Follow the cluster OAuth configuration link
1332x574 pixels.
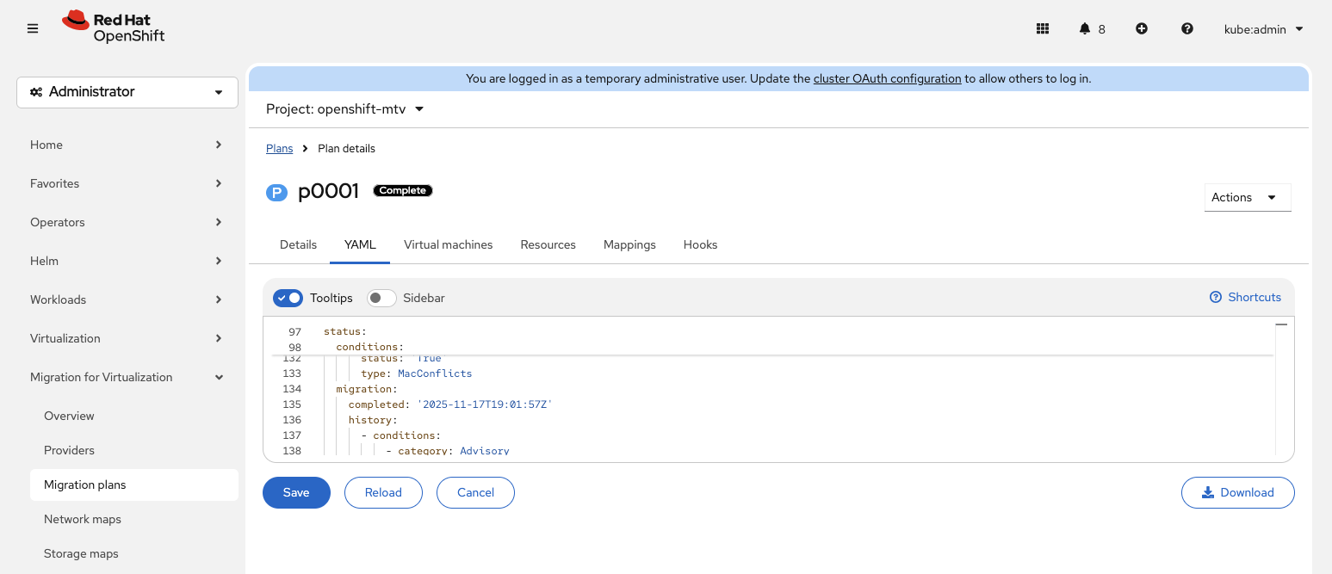pyautogui.click(x=887, y=78)
